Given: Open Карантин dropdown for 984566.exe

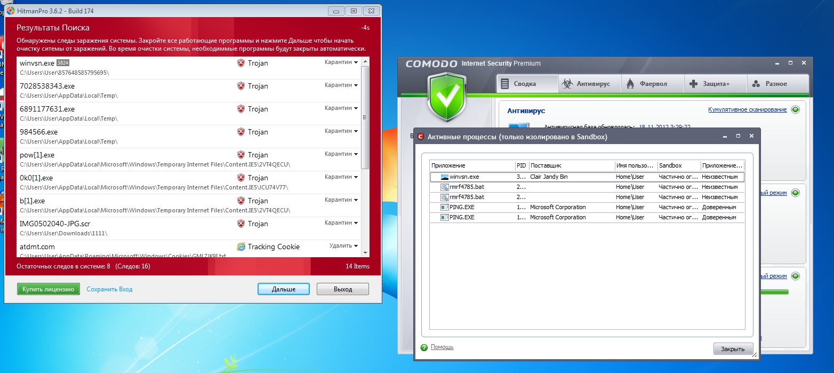Looking at the screenshot, I should coord(341,131).
